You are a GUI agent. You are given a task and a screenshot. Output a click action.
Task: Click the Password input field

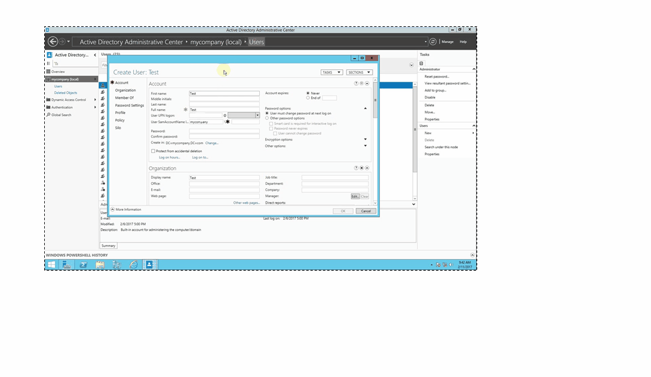click(x=224, y=131)
